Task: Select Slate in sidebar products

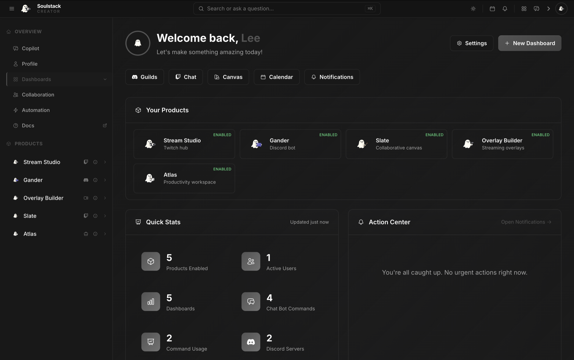Action: pyautogui.click(x=30, y=216)
